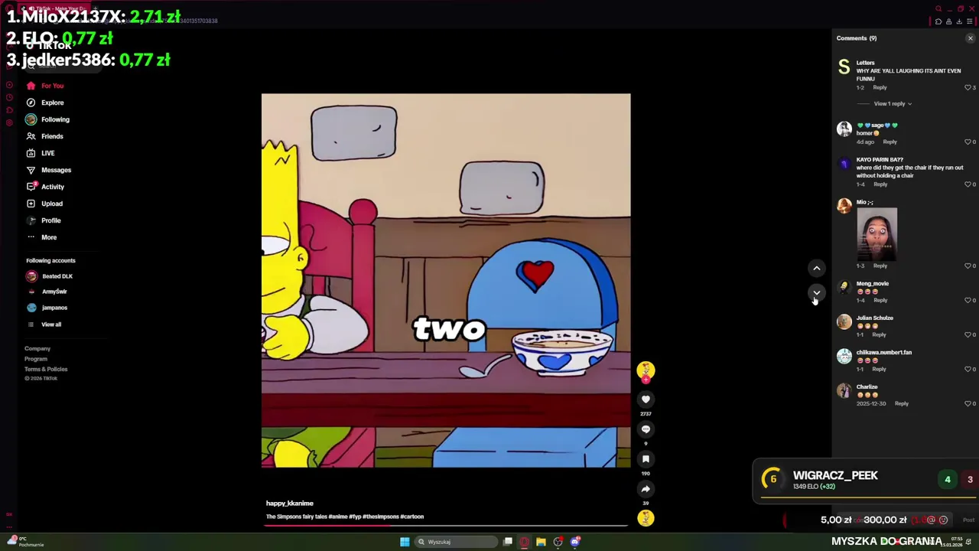Click the Post comment button
Viewport: 979px width, 551px height.
pyautogui.click(x=968, y=520)
